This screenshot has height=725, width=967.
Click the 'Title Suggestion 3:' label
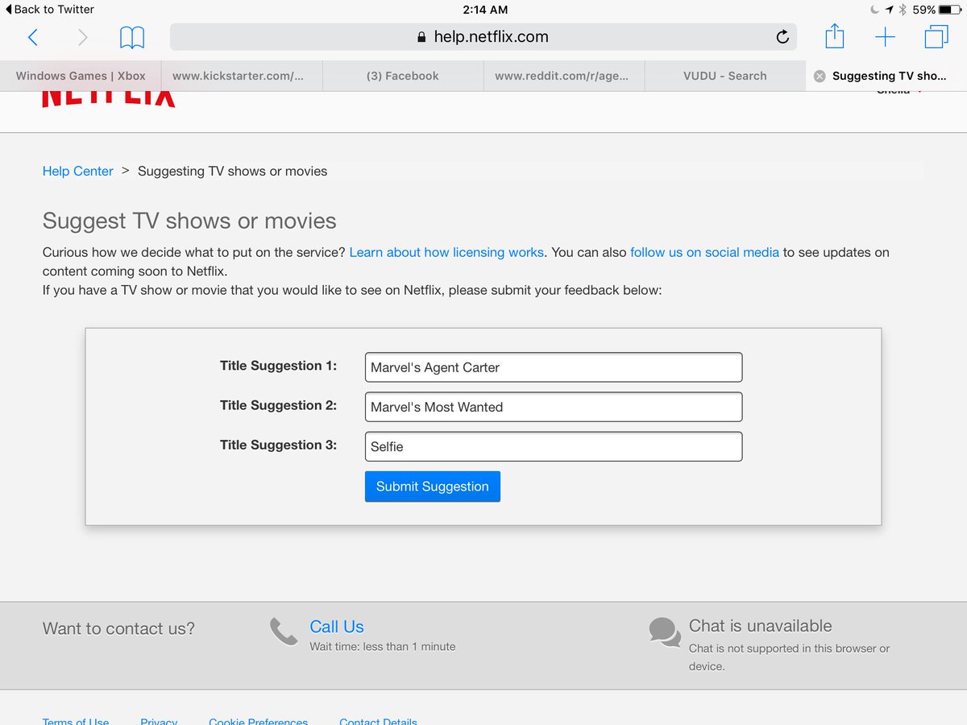click(278, 445)
